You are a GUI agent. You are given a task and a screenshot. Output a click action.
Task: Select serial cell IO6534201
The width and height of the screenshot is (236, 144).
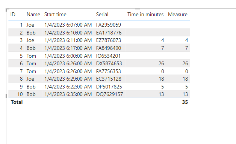108,56
